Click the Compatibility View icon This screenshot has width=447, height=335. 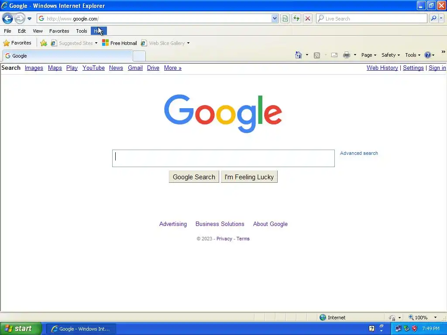tap(285, 18)
